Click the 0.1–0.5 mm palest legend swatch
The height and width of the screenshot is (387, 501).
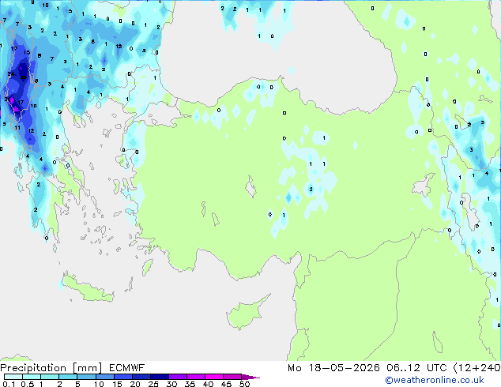[x=13, y=377]
